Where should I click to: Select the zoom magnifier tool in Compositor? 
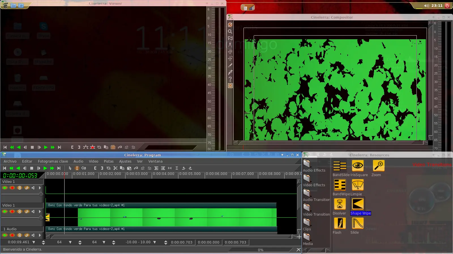point(230,32)
